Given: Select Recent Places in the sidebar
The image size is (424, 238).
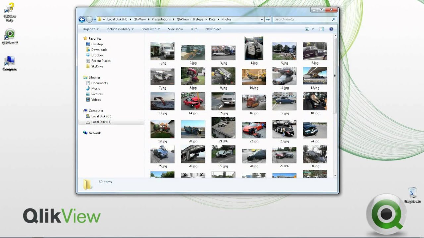Looking at the screenshot, I should point(98,61).
